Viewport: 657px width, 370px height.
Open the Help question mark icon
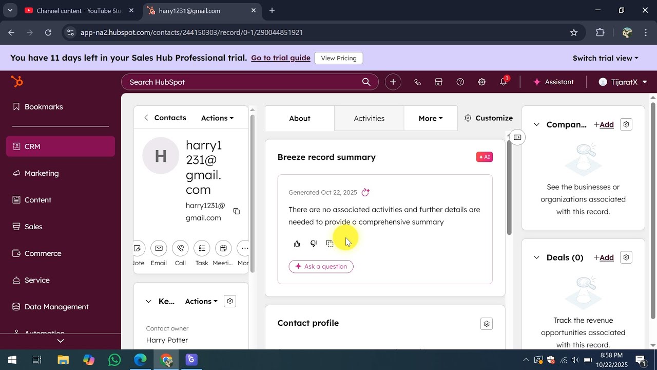pos(460,82)
